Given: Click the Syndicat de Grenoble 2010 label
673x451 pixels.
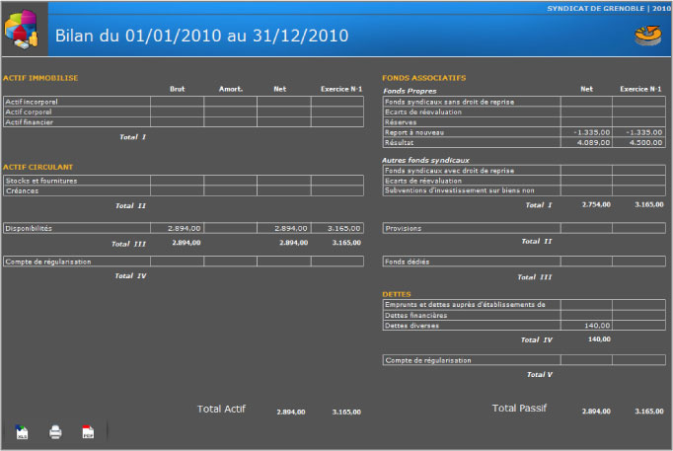Looking at the screenshot, I should pos(608,7).
